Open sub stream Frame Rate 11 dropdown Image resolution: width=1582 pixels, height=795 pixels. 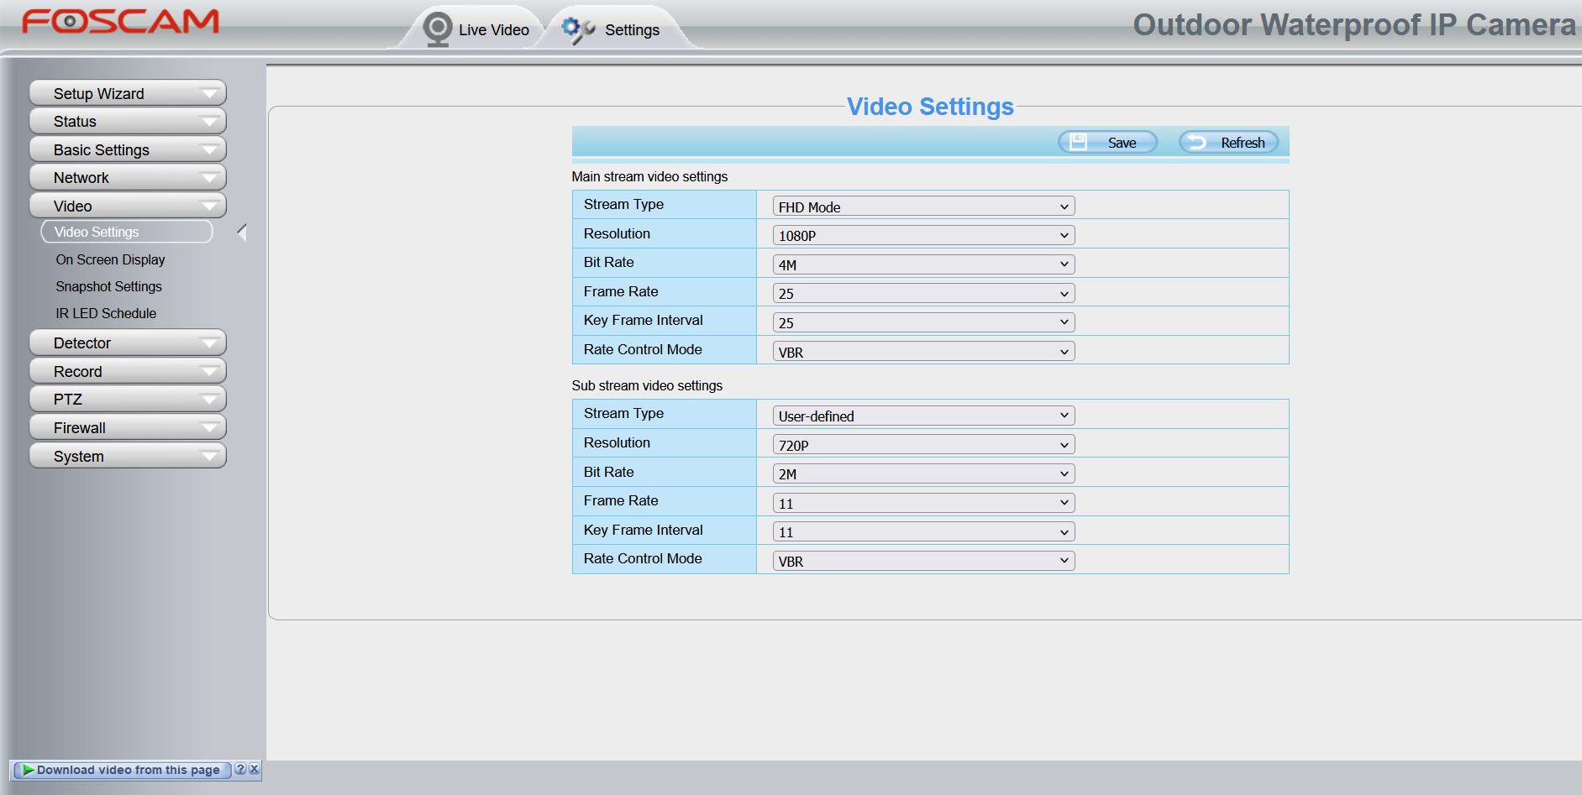point(923,503)
